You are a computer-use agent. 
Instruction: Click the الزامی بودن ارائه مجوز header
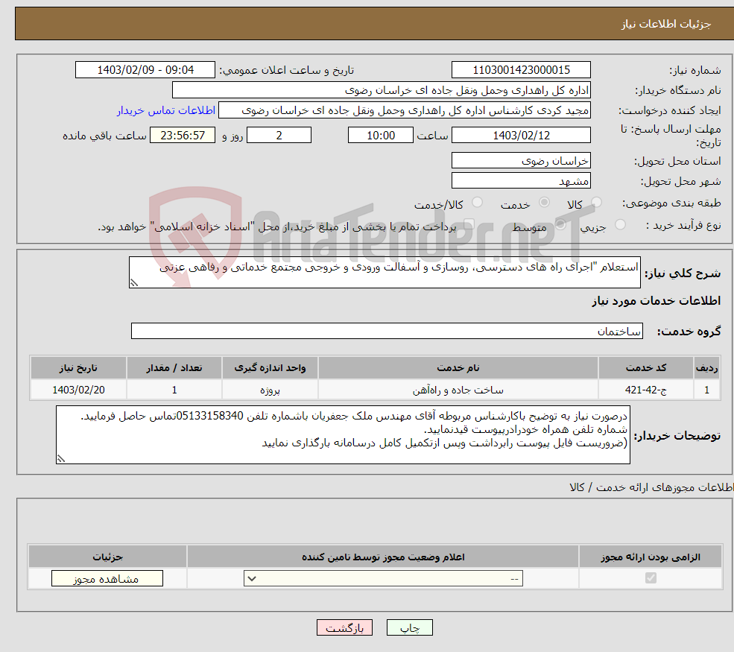click(651, 557)
